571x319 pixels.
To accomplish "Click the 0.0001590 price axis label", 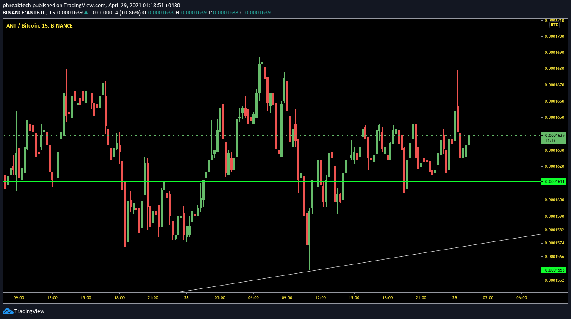I will [555, 216].
